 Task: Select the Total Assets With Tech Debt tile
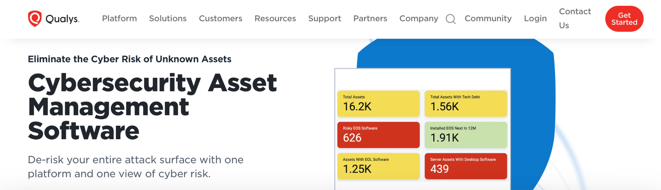pyautogui.click(x=466, y=104)
